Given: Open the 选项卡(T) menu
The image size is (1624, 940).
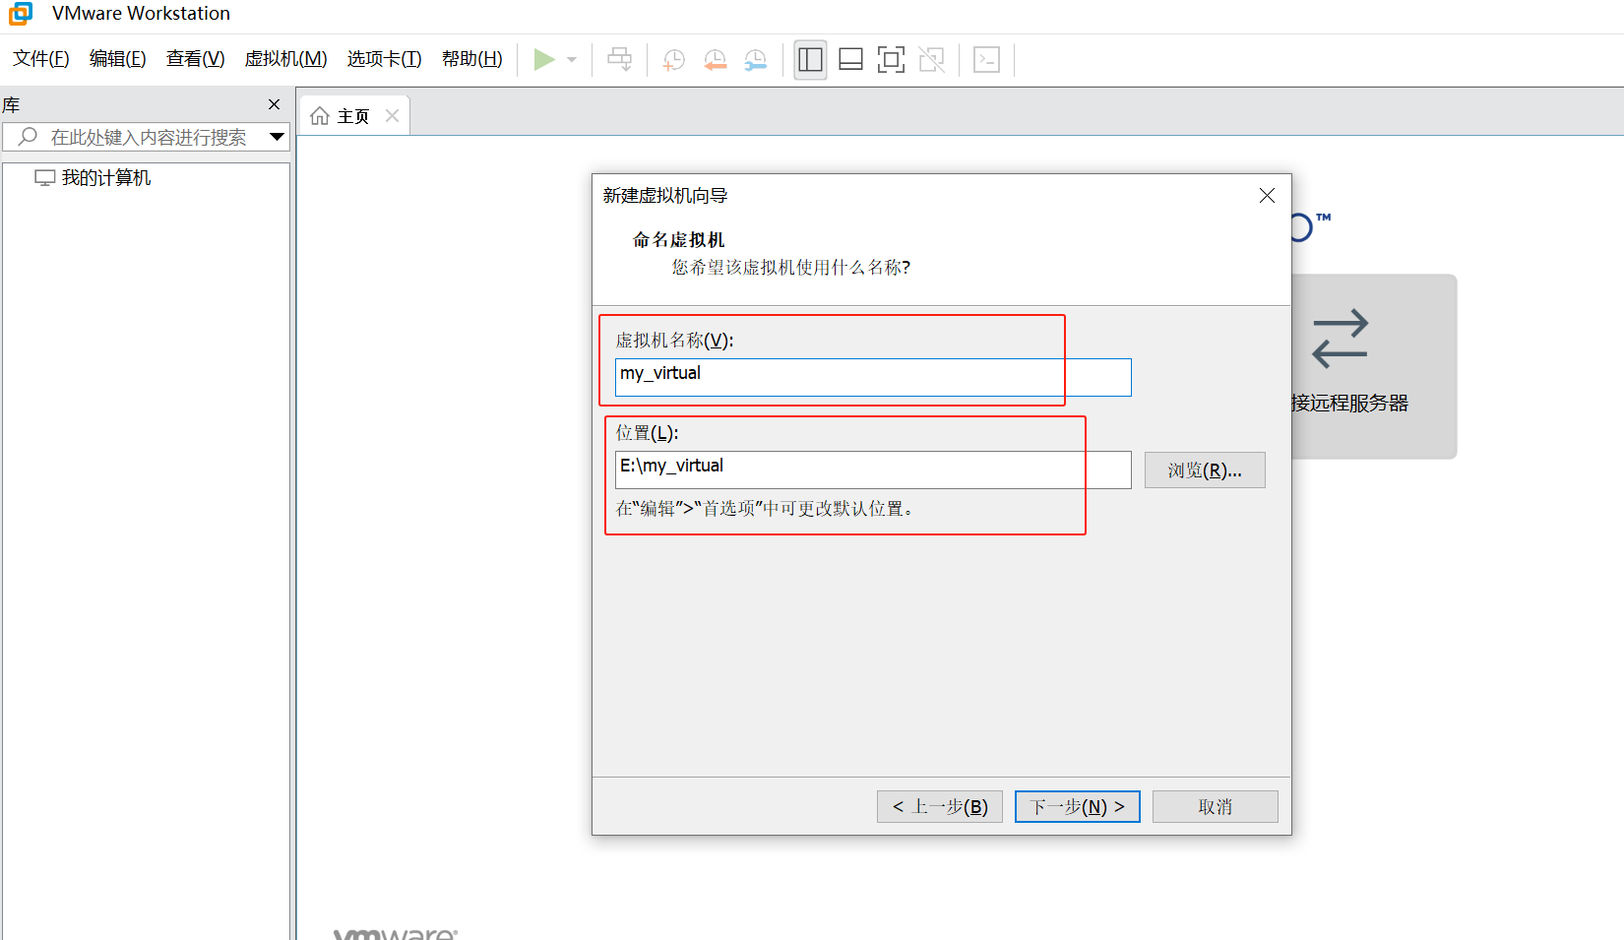Looking at the screenshot, I should coord(385,59).
